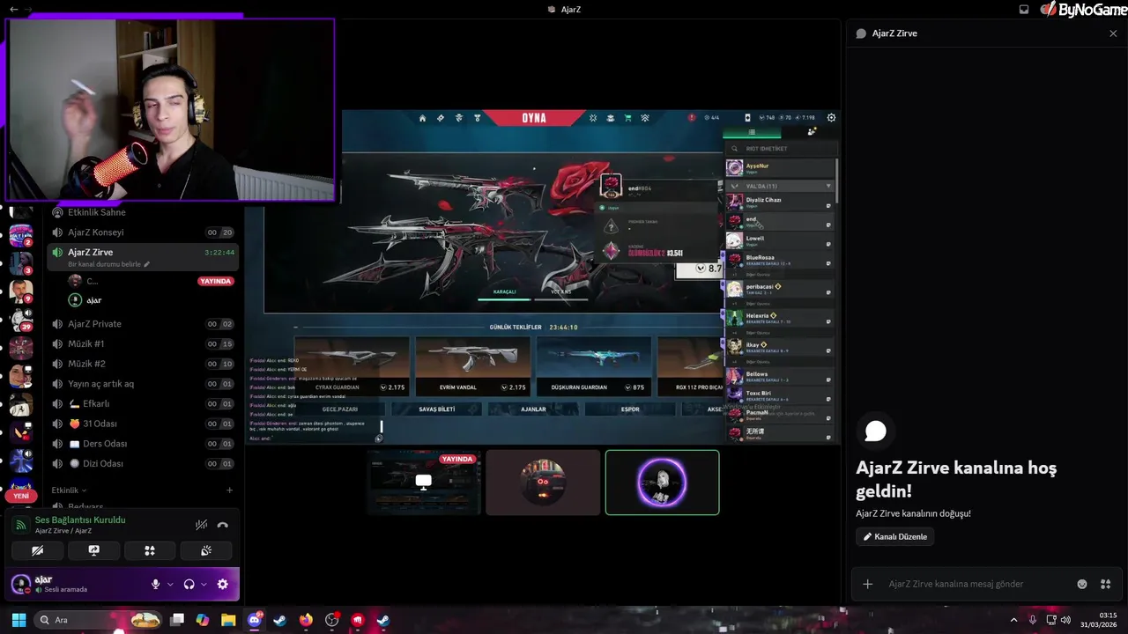Image resolution: width=1128 pixels, height=634 pixels.
Task: Join the Yayın aç artık aq channel
Action: coord(143,384)
